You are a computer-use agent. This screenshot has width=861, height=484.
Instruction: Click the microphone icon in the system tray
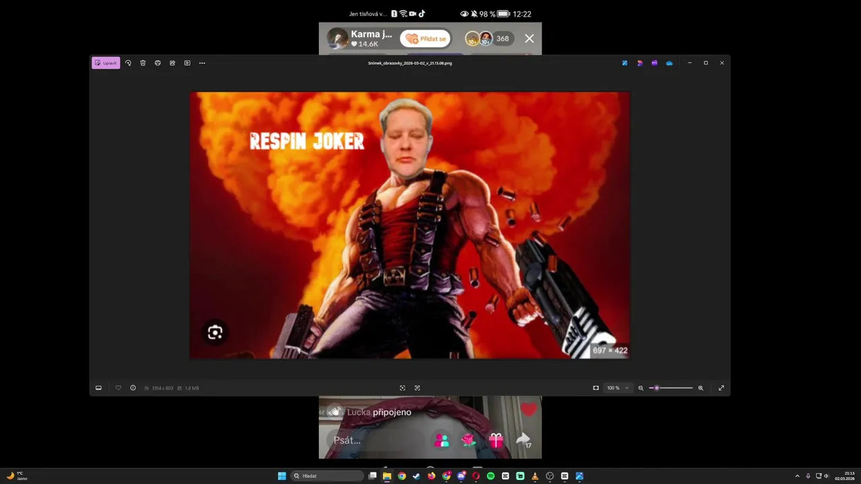(808, 476)
